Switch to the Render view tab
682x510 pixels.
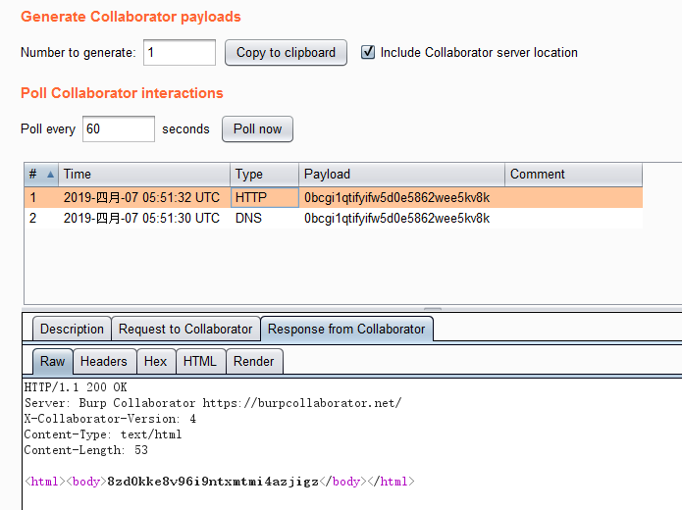[254, 362]
